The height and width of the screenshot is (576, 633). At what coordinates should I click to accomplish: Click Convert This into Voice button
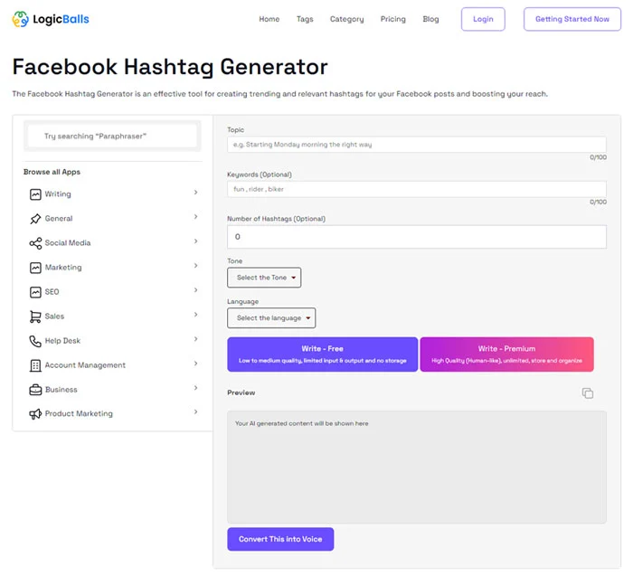[x=280, y=539]
